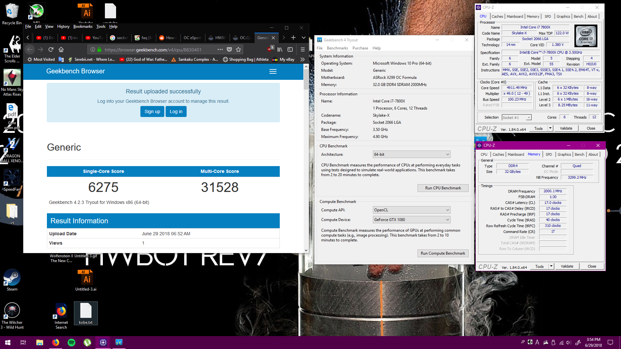Open the Most Visited bookmark folder
The image size is (621, 349).
click(x=41, y=59)
